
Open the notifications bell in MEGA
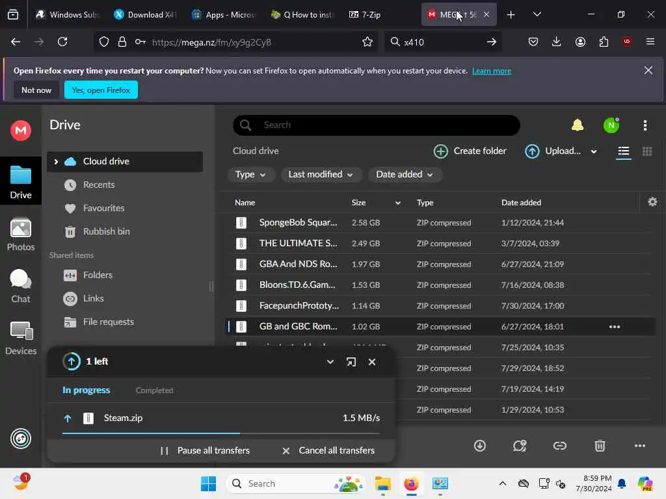(578, 125)
